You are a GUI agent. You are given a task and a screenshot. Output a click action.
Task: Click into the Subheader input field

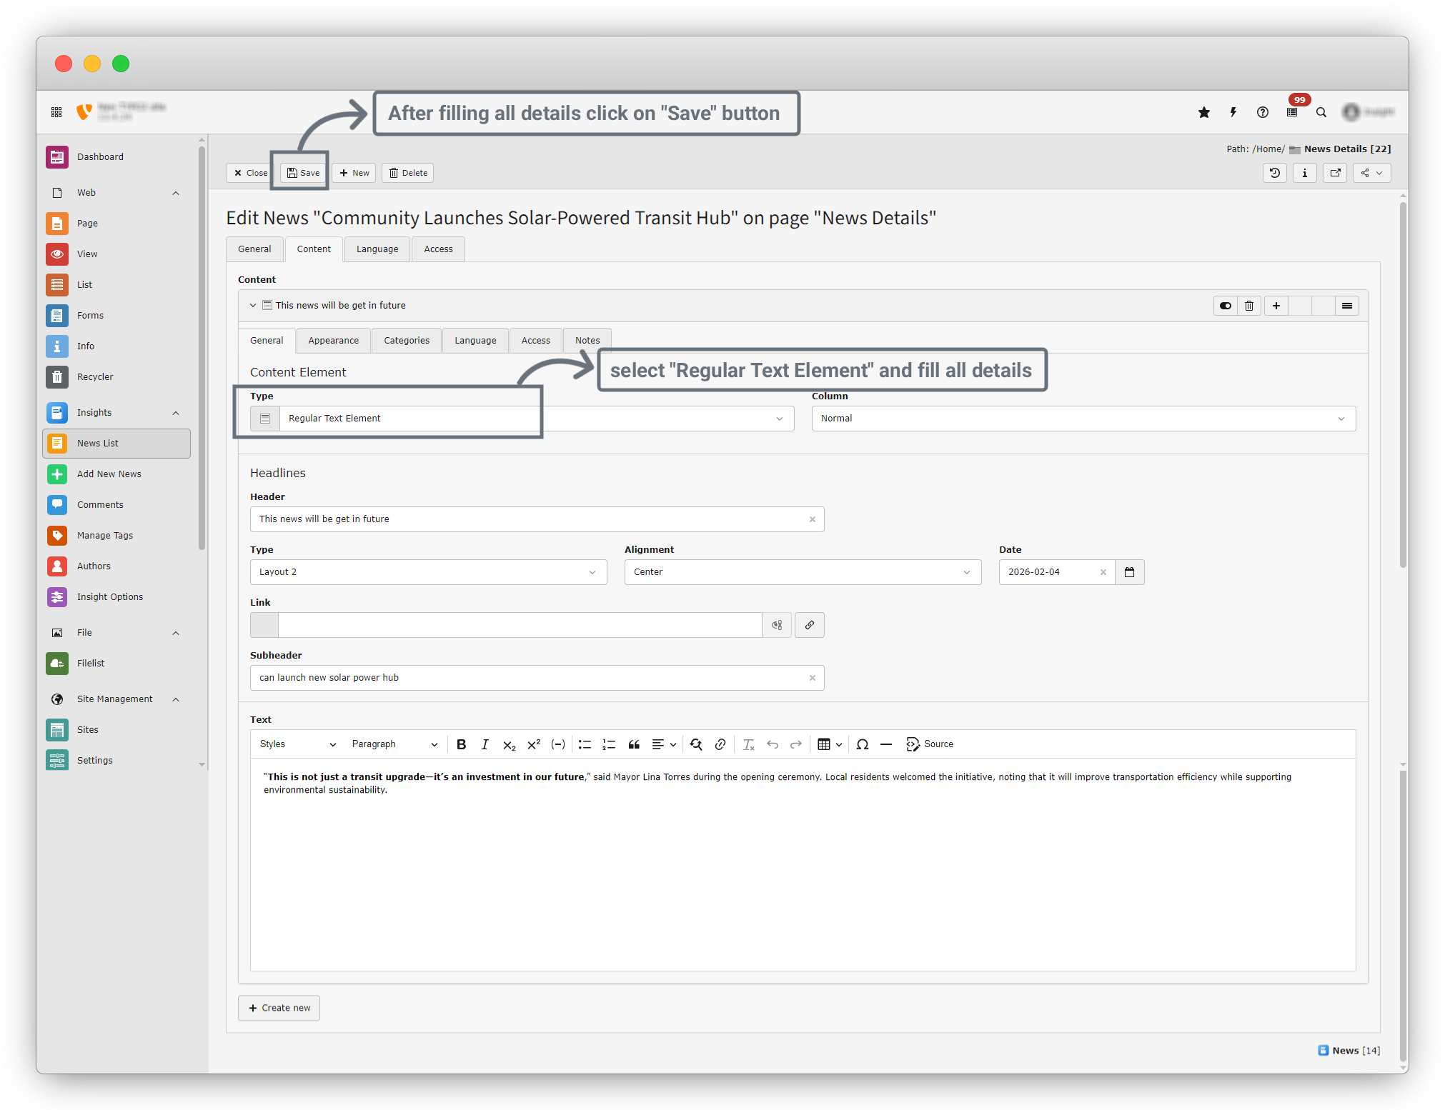(529, 678)
